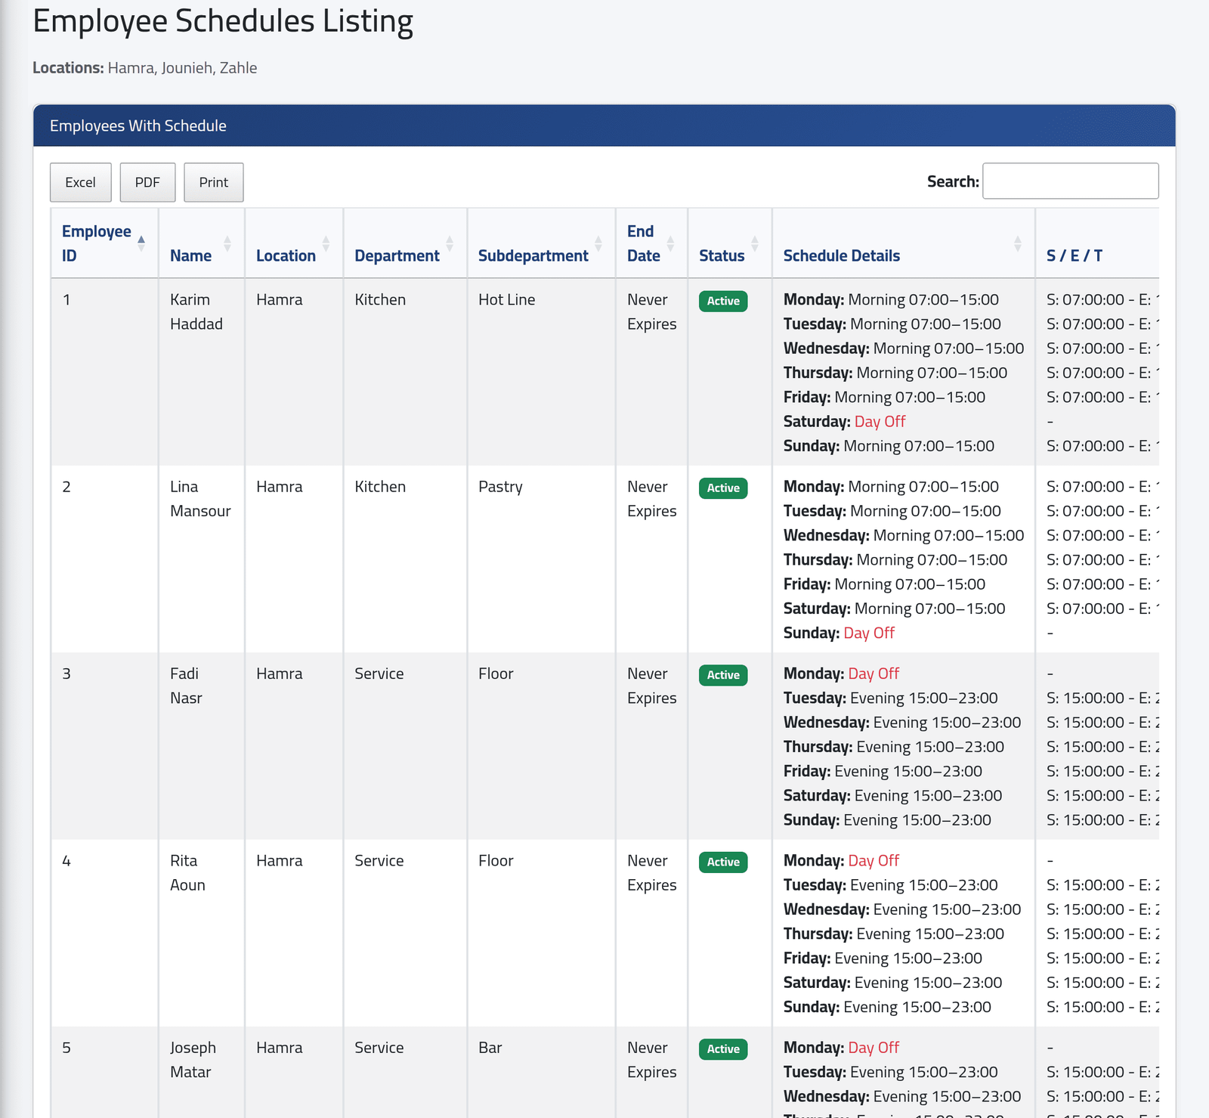The height and width of the screenshot is (1118, 1209).
Task: Click Monday Day Off for Joseph Matar
Action: [x=874, y=1048]
